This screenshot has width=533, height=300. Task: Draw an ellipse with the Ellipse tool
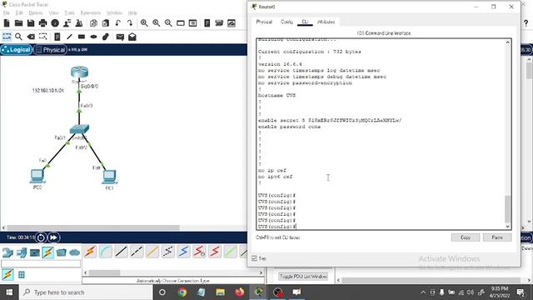pos(93,37)
